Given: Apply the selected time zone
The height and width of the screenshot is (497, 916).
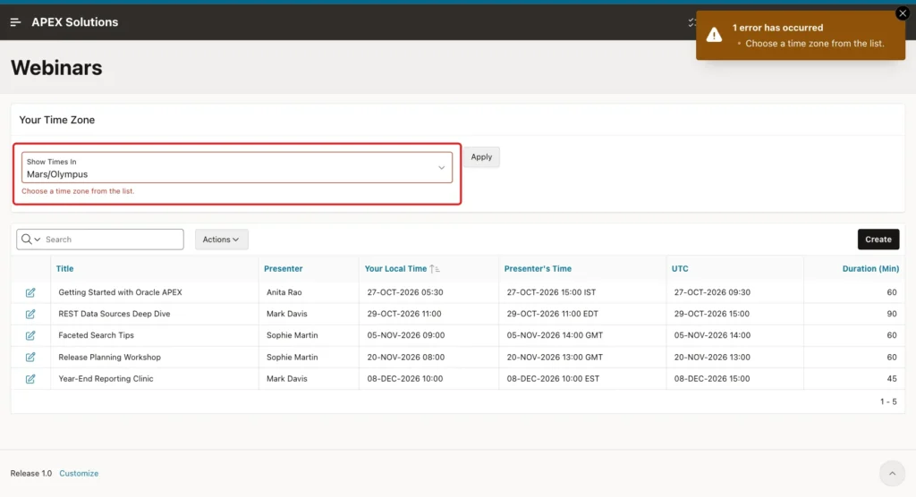Looking at the screenshot, I should tap(481, 157).
